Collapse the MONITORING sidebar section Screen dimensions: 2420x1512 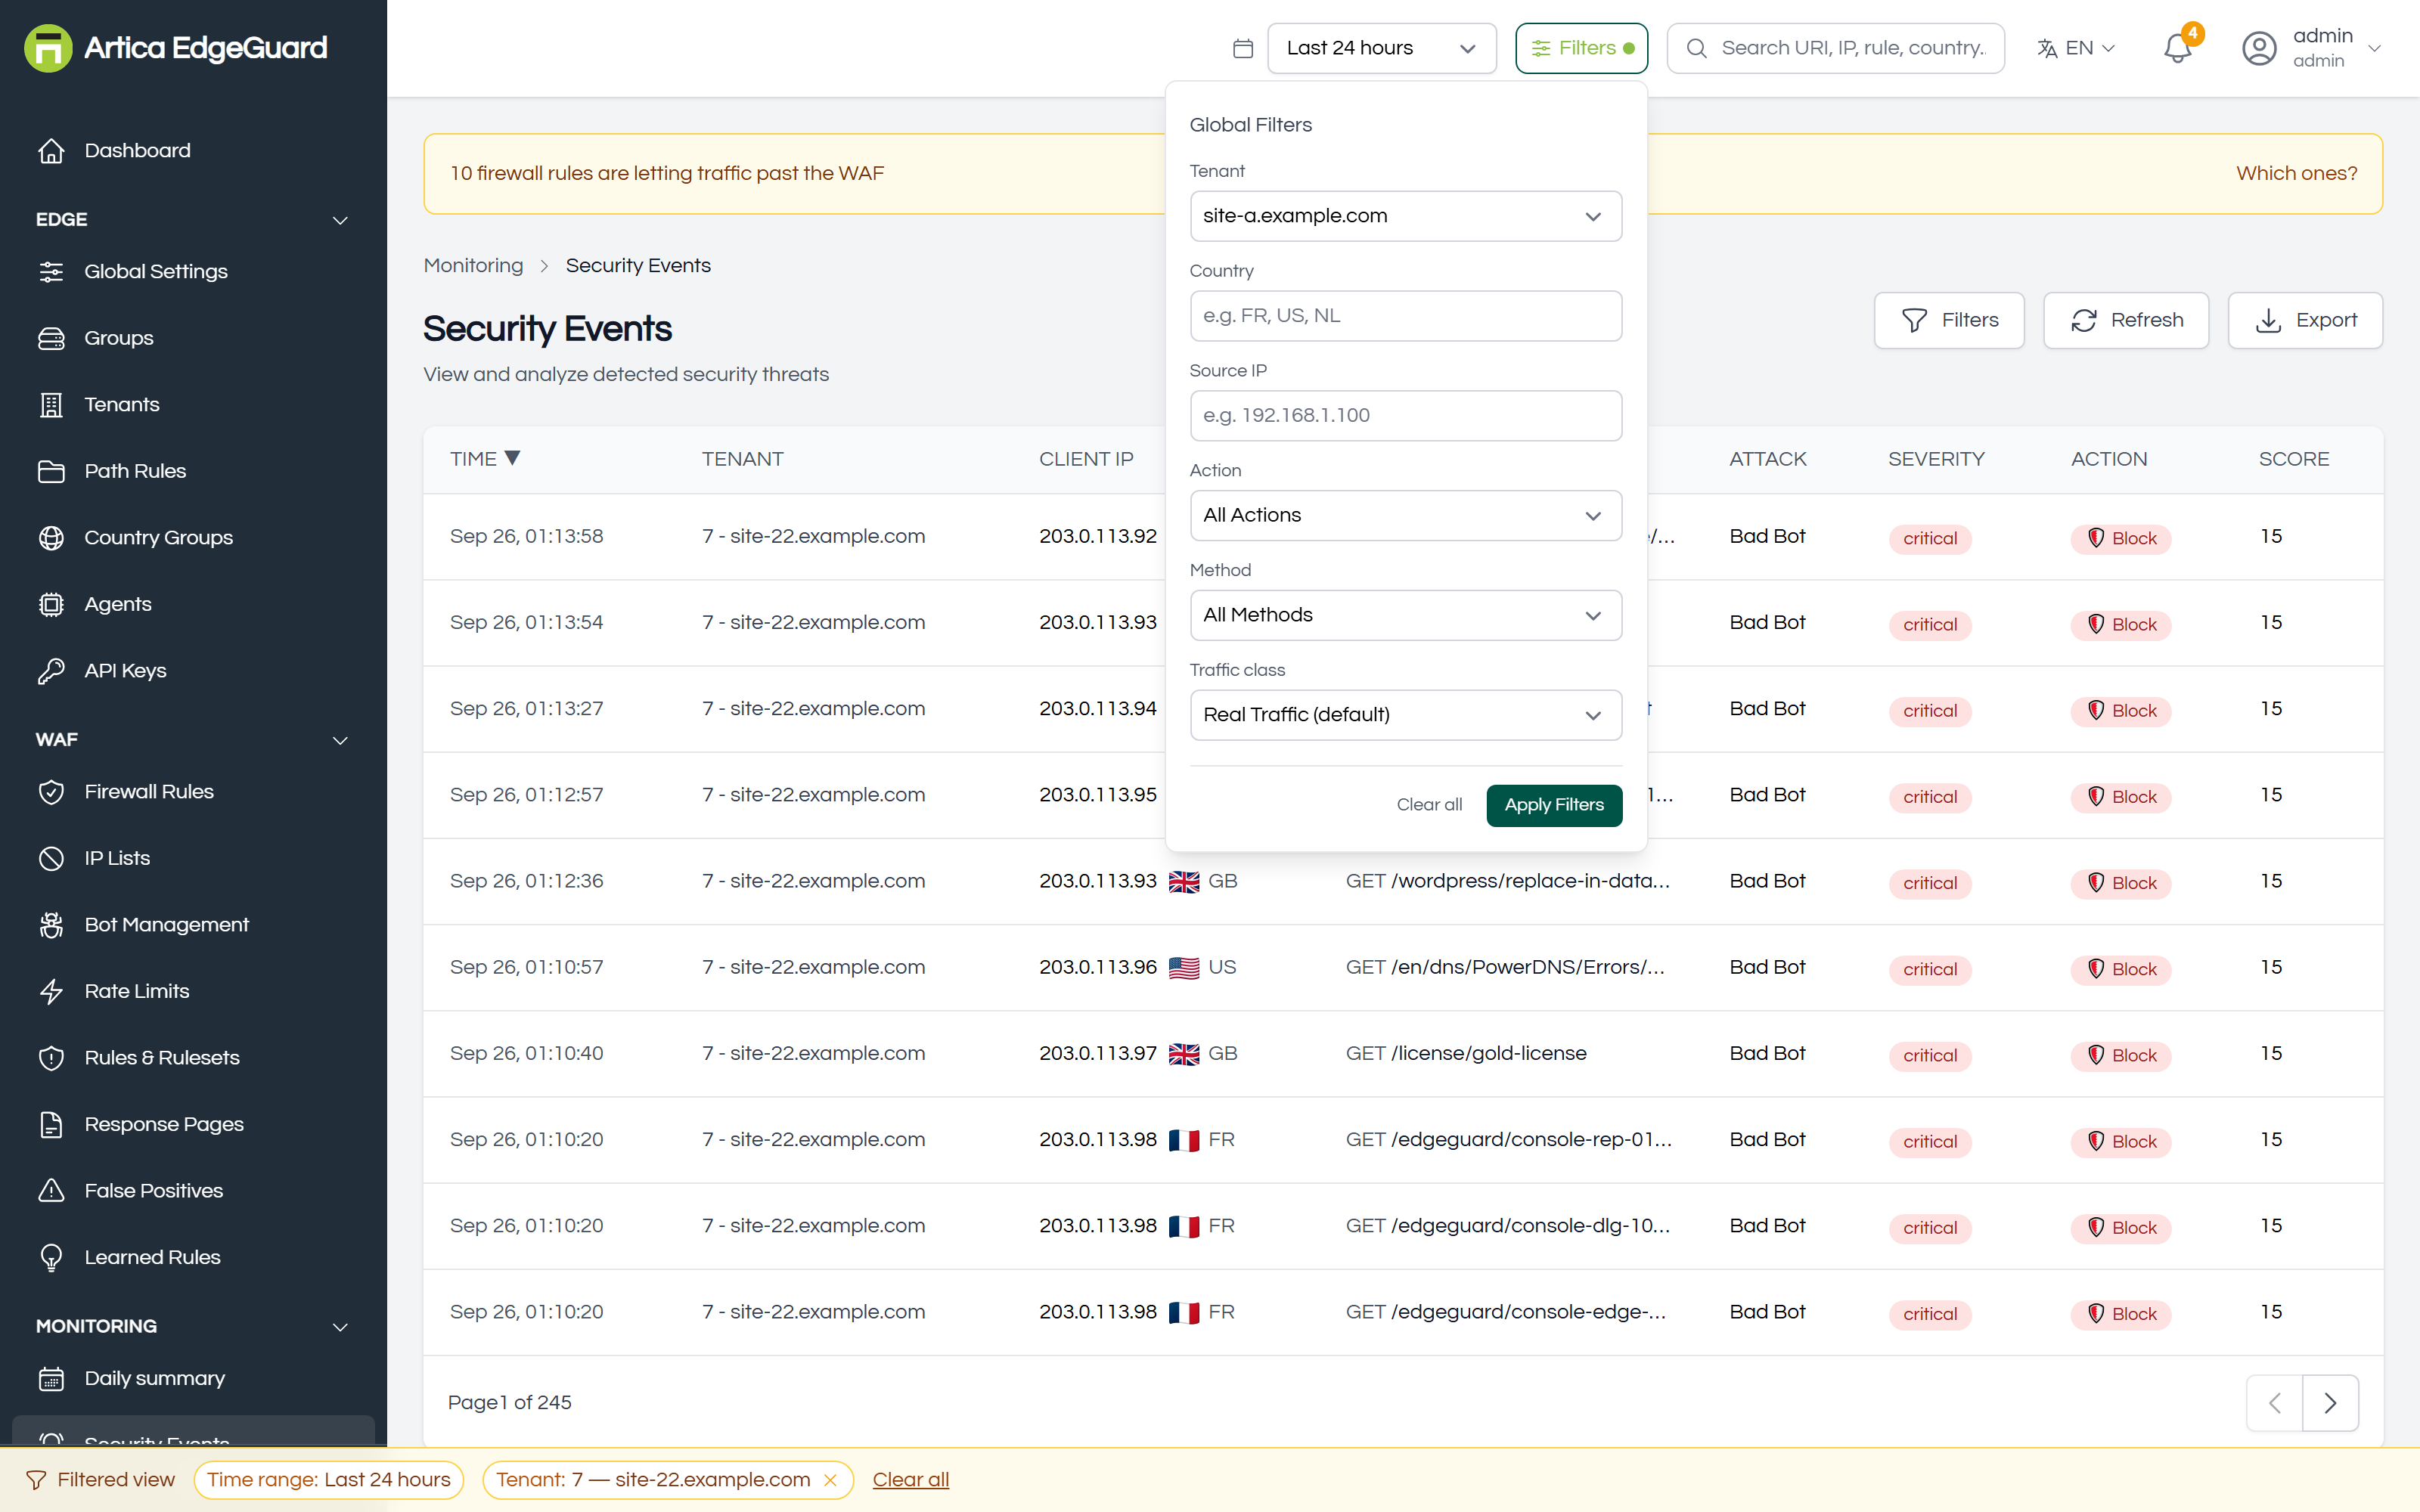pos(193,1326)
